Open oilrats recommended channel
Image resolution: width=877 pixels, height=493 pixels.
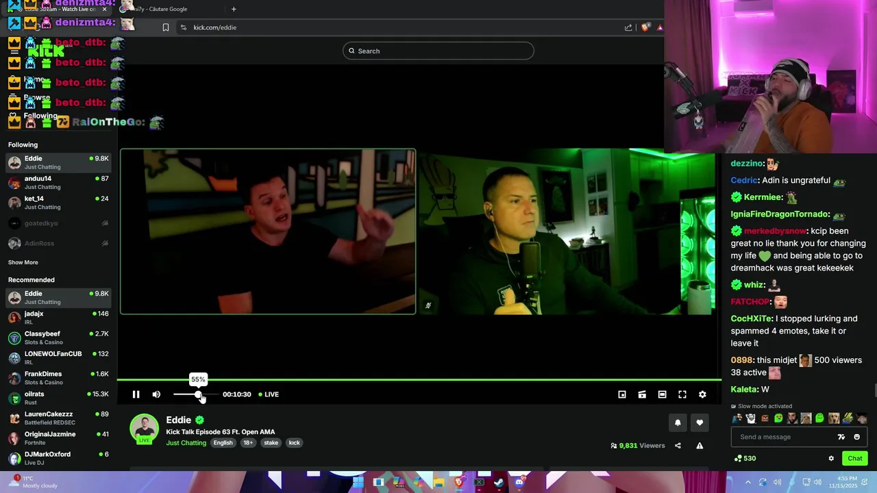[x=58, y=398]
